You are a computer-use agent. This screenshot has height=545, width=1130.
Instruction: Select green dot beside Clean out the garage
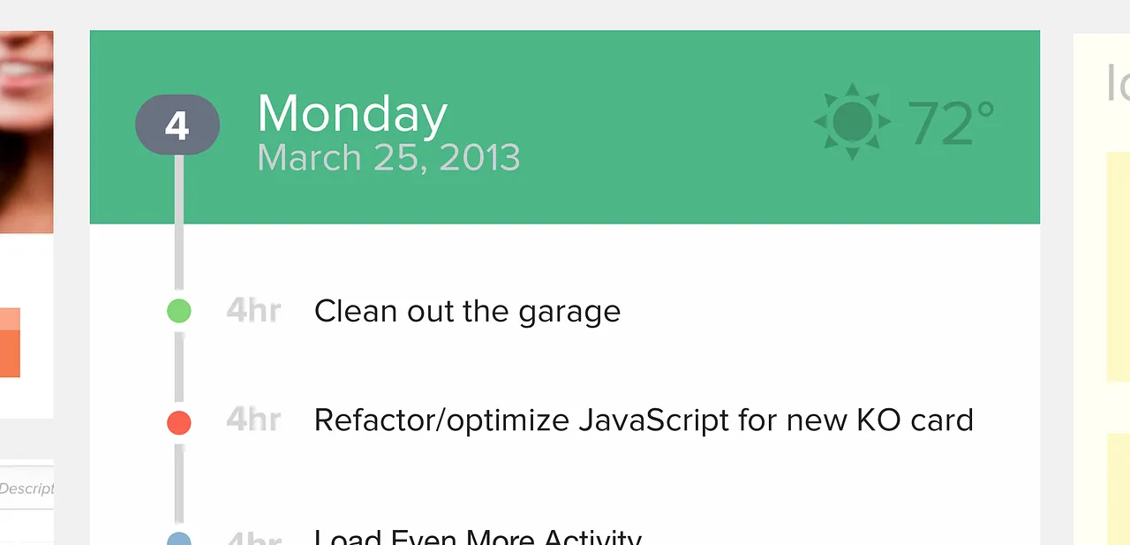pos(179,311)
